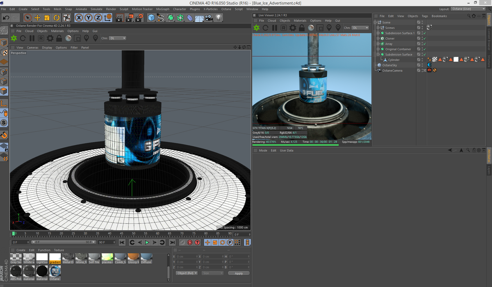492x287 pixels.
Task: Click the Undo arrow icon
Action: (6, 18)
